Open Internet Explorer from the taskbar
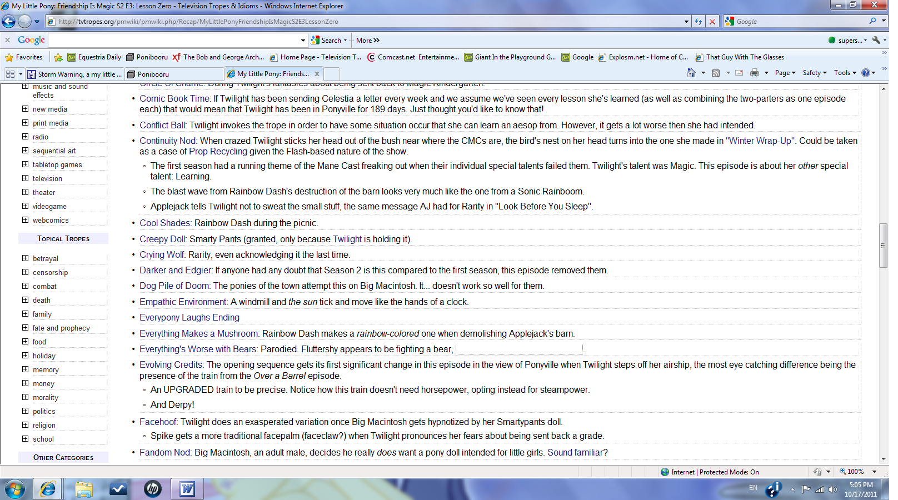Image resolution: width=898 pixels, height=500 pixels. pos(48,489)
